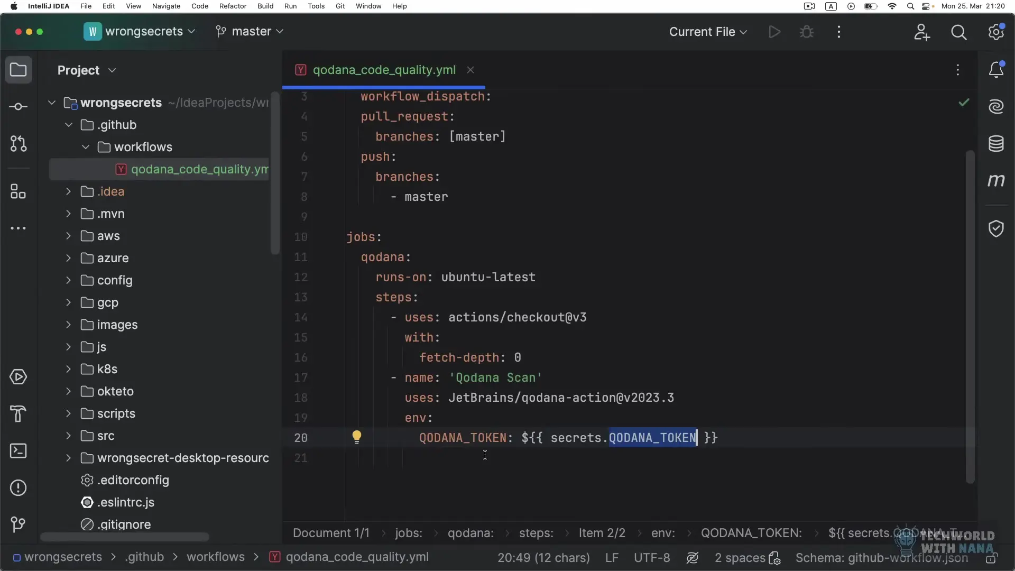Open the Maven tool window
This screenshot has width=1015, height=571.
(x=996, y=181)
